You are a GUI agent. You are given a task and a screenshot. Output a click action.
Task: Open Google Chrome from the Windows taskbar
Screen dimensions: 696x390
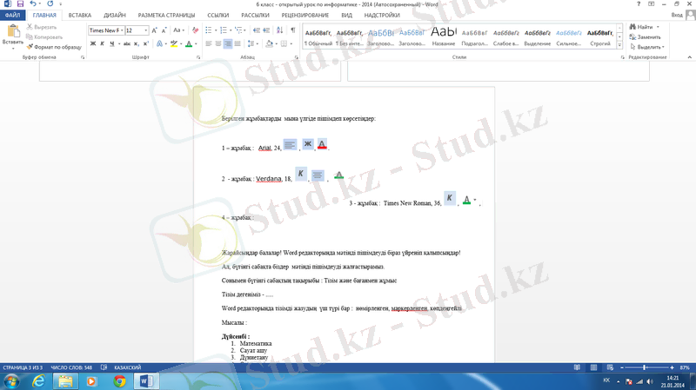pos(119,380)
